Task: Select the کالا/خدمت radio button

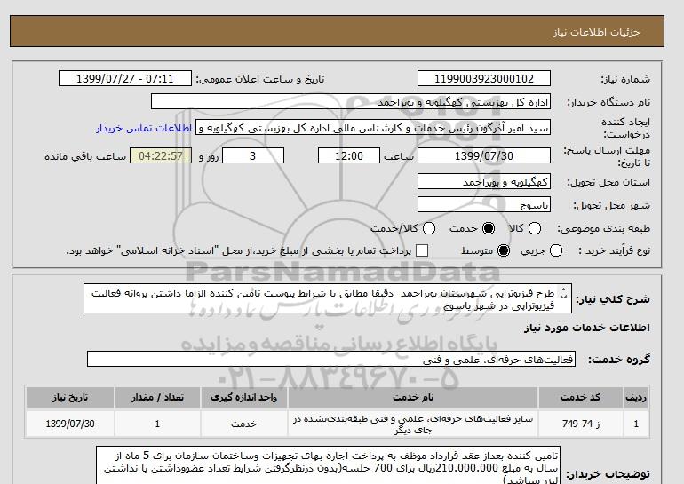Action: point(429,228)
